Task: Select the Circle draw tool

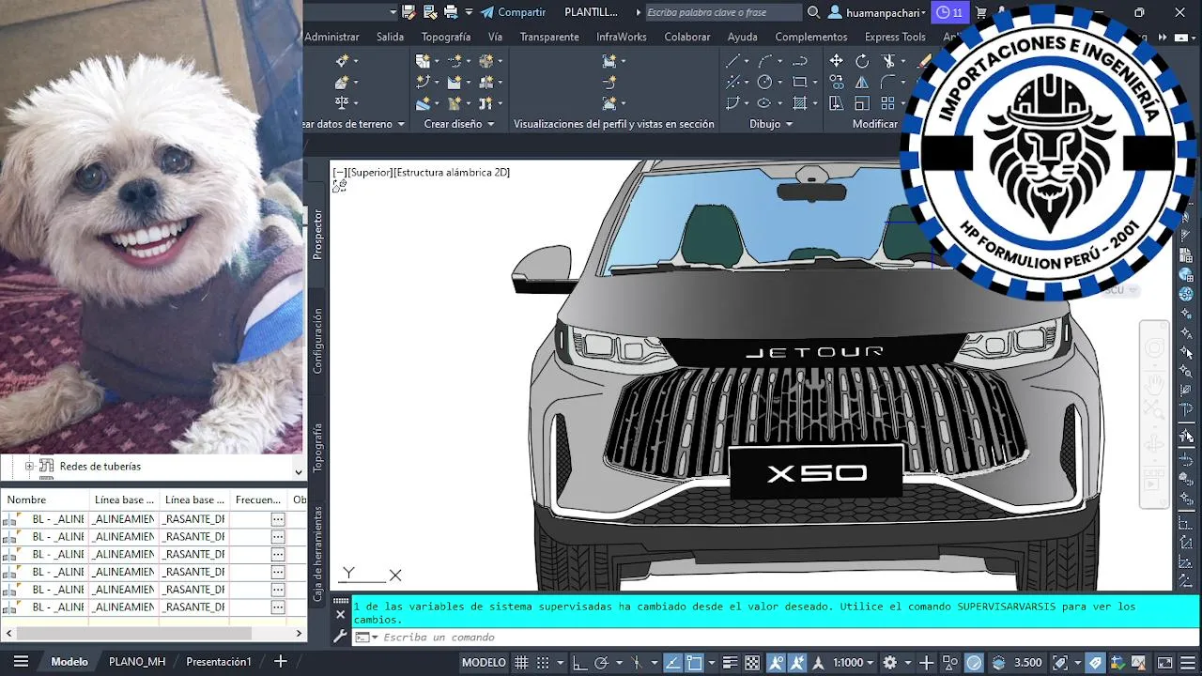Action: 764,82
